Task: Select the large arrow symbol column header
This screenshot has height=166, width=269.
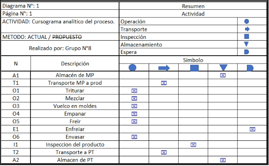Action: [164, 68]
